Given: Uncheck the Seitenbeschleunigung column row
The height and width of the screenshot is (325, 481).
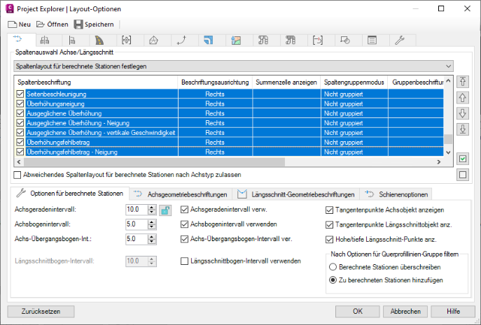Looking at the screenshot, I should (20, 93).
